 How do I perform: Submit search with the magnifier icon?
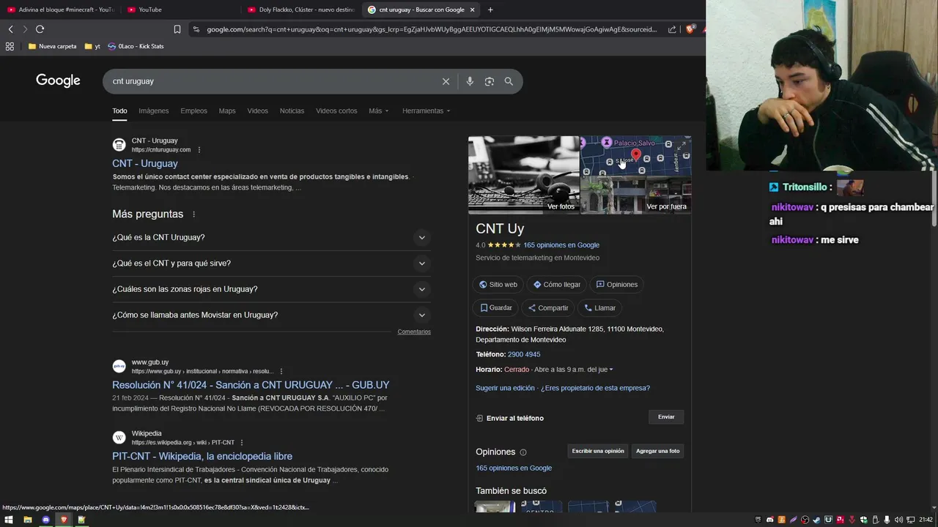pos(509,81)
